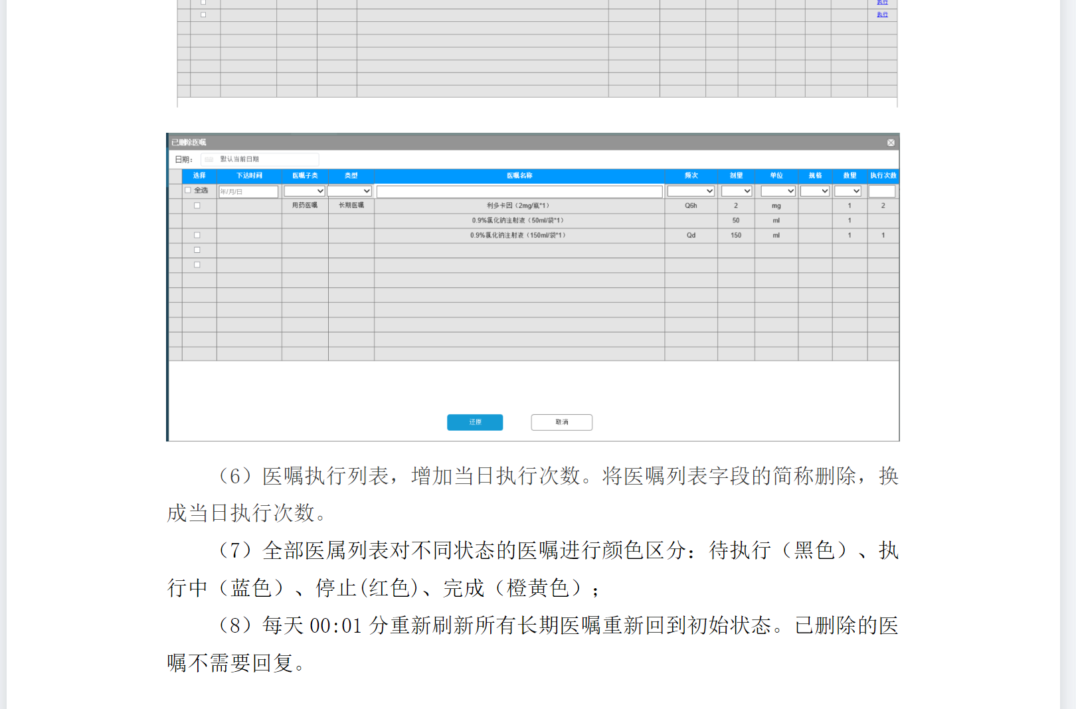
Task: Open the 单位 filter dropdown
Action: pyautogui.click(x=778, y=191)
